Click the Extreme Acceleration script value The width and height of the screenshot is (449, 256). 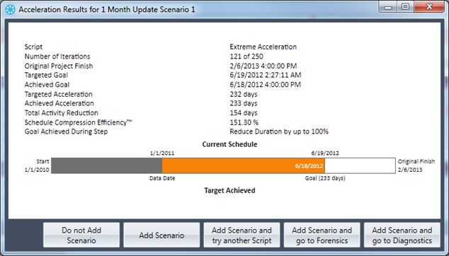(x=263, y=47)
